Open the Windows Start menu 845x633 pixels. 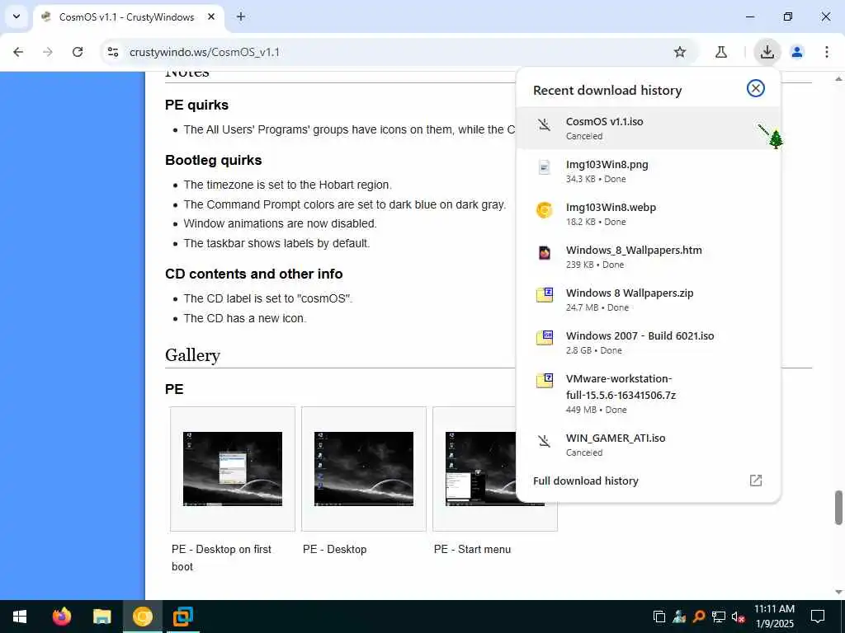(20, 617)
